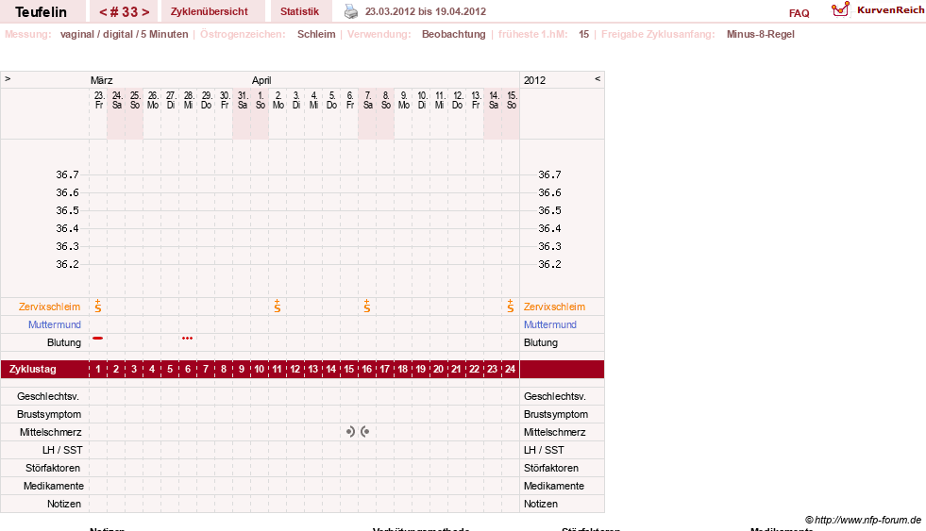The width and height of the screenshot is (926, 531).
Task: Collapse the chart using the '<' arrow beside 2012
Action: [x=598, y=78]
